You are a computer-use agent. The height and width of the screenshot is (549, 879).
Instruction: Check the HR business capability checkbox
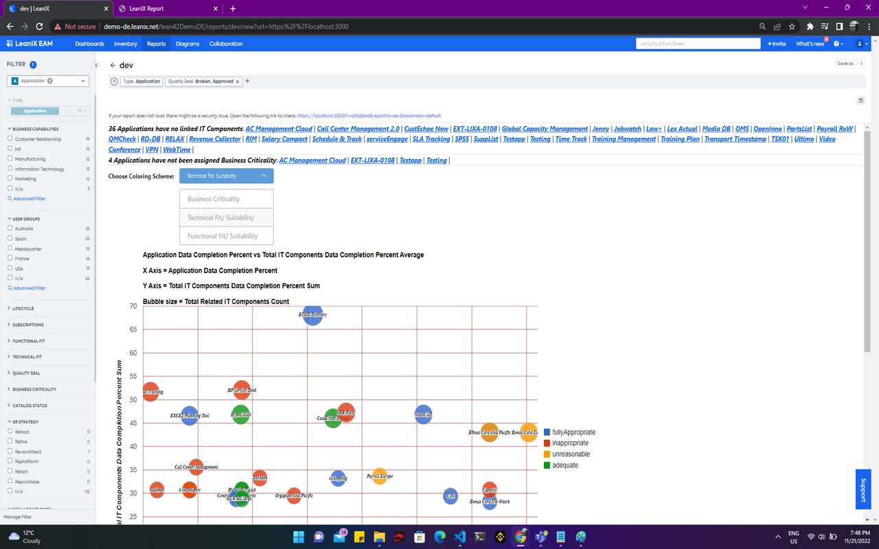(x=10, y=149)
